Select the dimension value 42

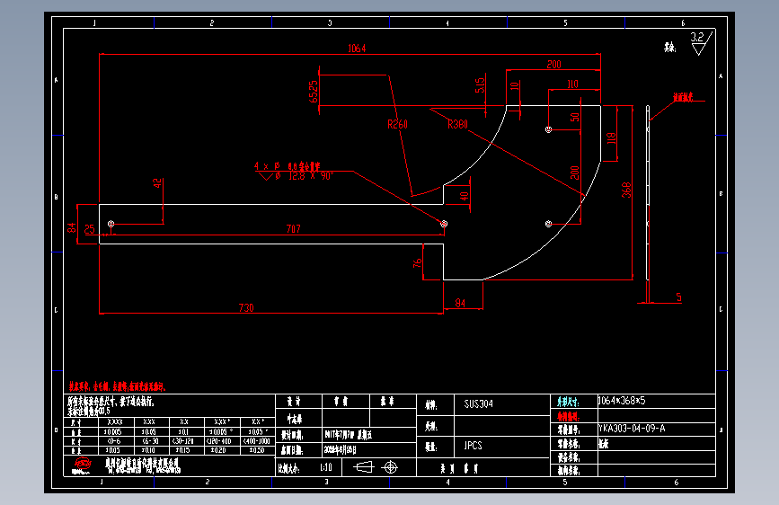point(157,183)
